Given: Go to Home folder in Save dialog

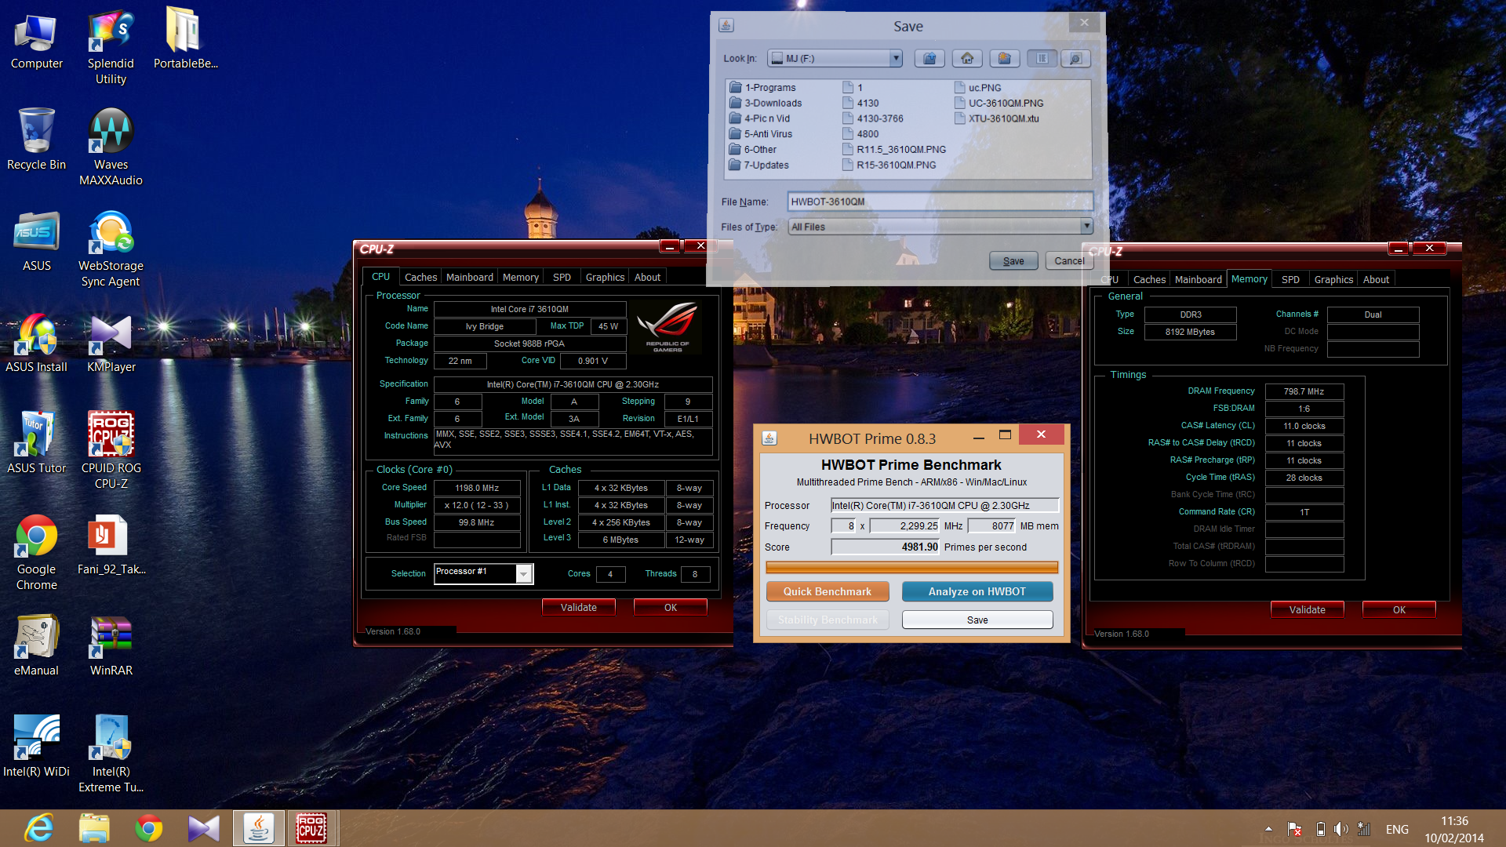Looking at the screenshot, I should [x=967, y=59].
